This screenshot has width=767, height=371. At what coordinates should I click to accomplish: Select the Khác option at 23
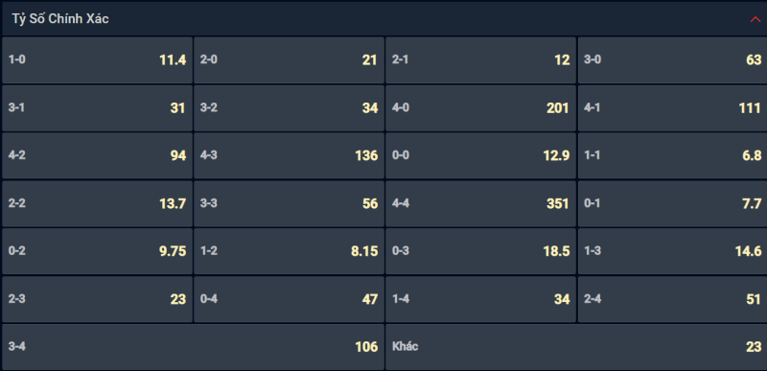point(576,347)
